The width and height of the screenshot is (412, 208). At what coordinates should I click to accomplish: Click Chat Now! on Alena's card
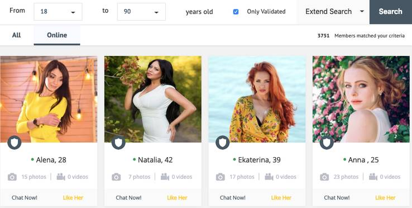[25, 197]
